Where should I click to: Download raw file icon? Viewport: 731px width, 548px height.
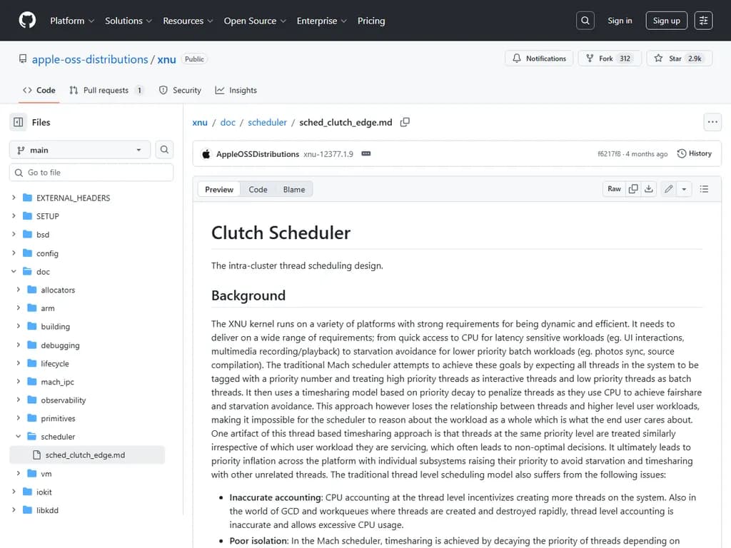tap(649, 189)
